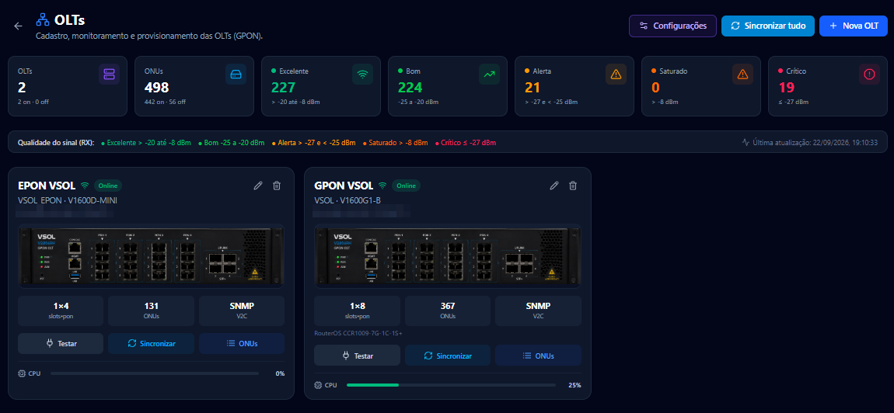Click the OLTs network icon beside the title
Image resolution: width=894 pixels, height=413 pixels.
click(42, 20)
